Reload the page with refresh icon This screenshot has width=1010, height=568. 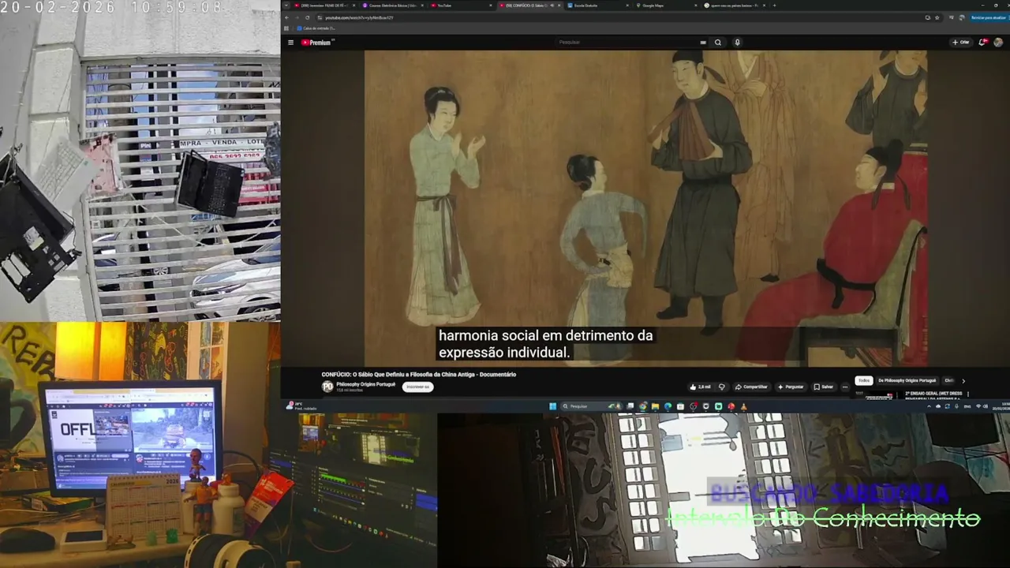point(308,17)
